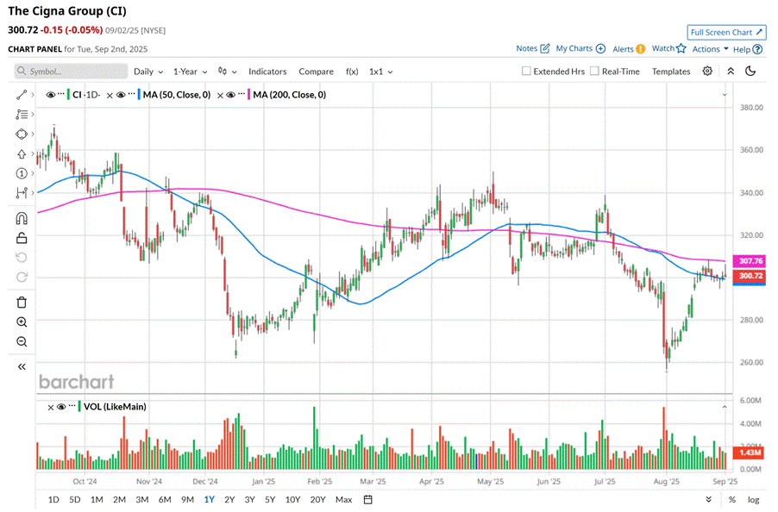Select the 1D time range
Screen dimensions: 778x512
point(53,499)
